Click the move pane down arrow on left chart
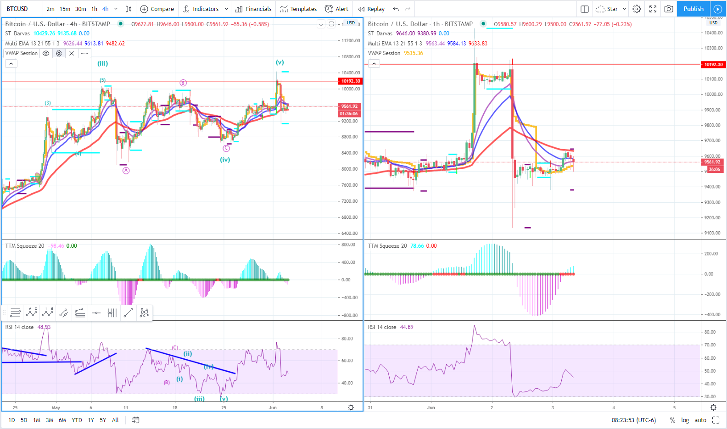This screenshot has height=429, width=727. point(321,24)
